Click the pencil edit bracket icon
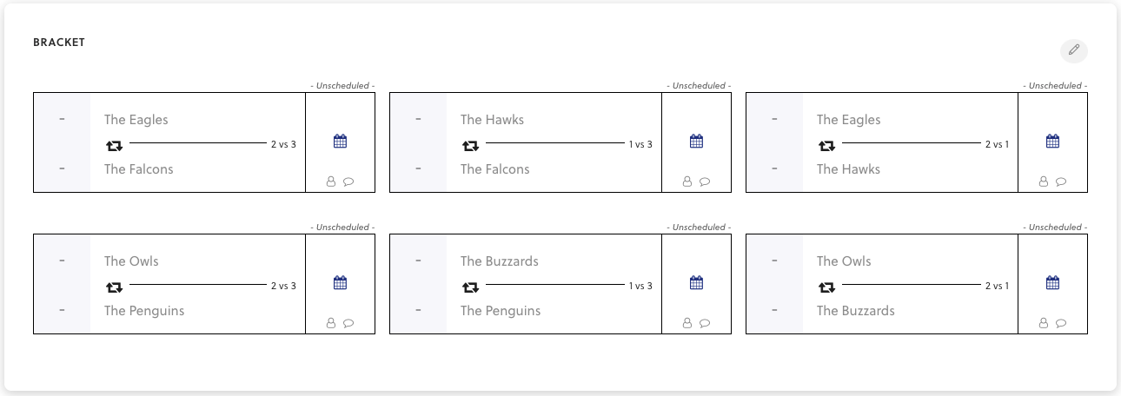Image resolution: width=1121 pixels, height=396 pixels. (1074, 50)
